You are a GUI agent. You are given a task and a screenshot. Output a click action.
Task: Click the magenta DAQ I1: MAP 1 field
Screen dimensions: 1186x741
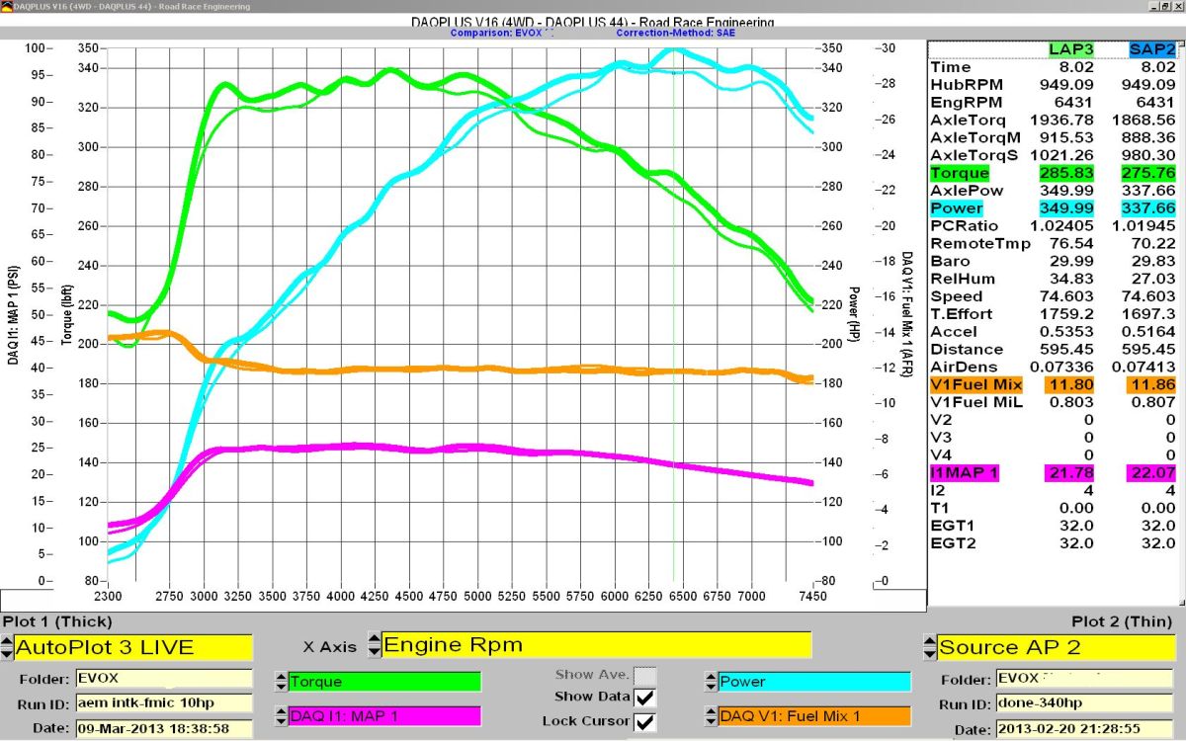click(x=384, y=715)
